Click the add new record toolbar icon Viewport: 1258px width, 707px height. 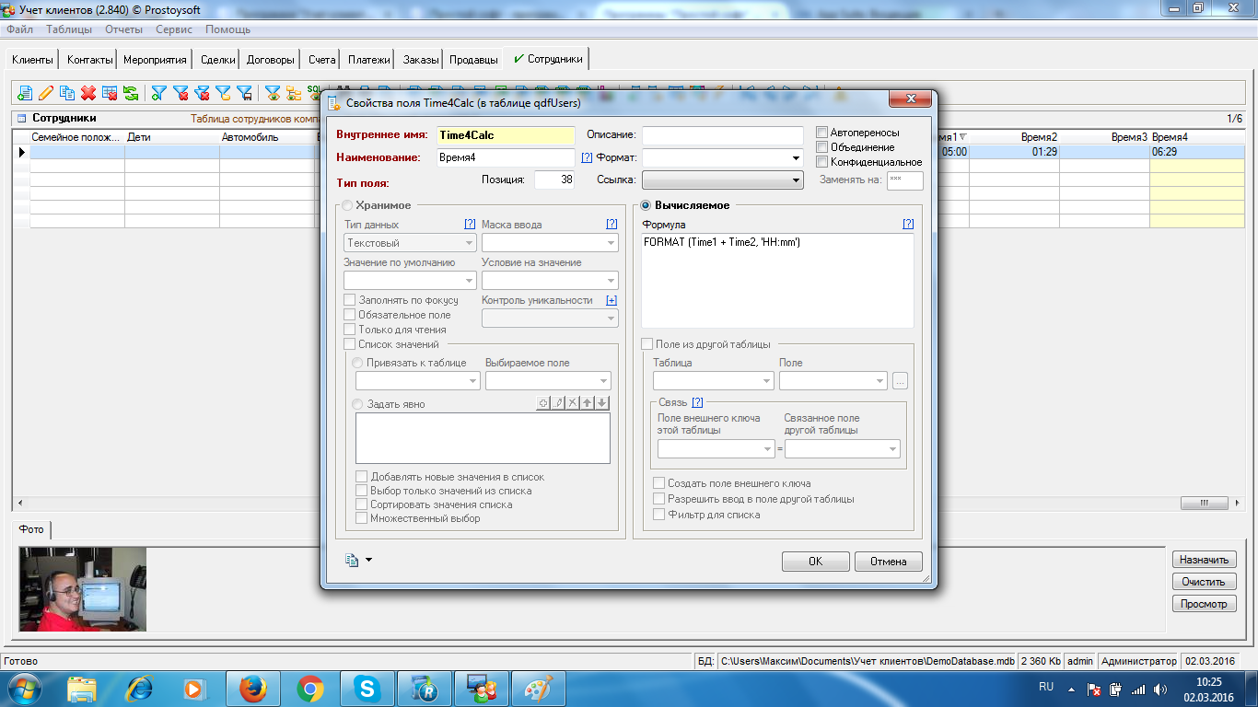pyautogui.click(x=25, y=93)
